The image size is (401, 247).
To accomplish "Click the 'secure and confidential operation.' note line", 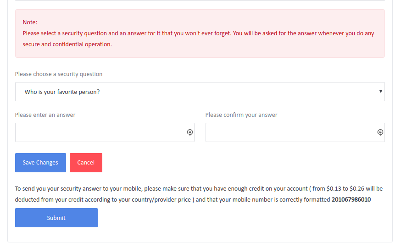I will click(67, 44).
